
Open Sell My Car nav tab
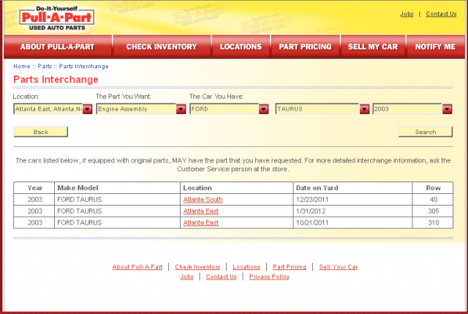point(373,47)
